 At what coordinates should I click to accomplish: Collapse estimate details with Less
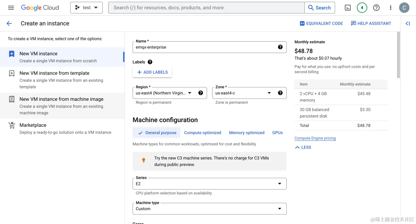click(303, 147)
